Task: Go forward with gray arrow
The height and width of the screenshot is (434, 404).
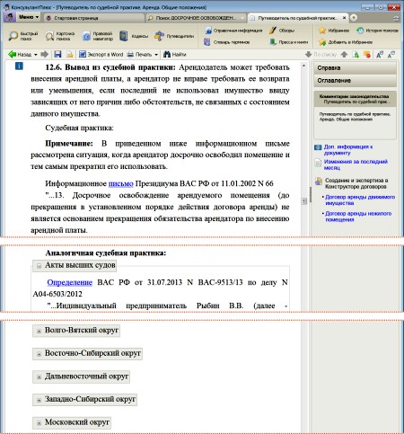Action: coord(45,54)
